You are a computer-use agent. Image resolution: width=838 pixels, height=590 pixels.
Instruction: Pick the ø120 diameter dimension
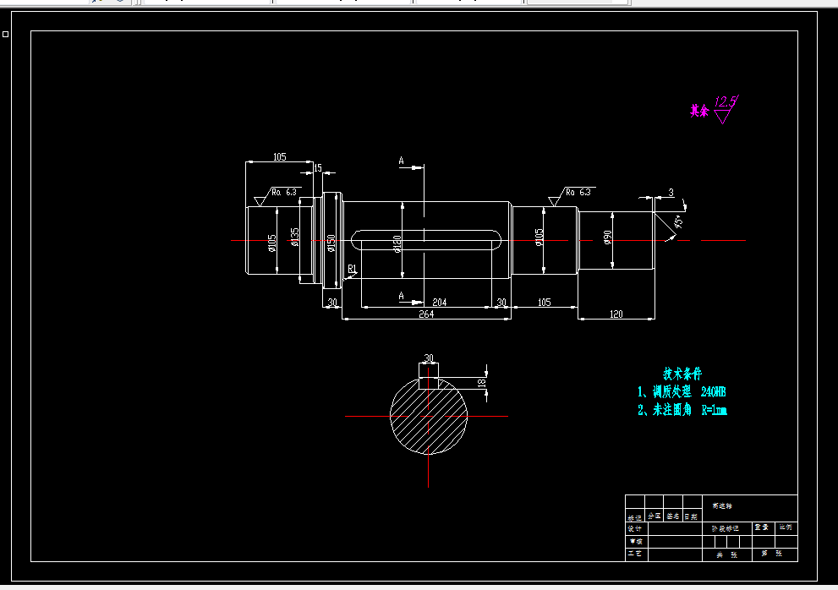[x=397, y=244]
